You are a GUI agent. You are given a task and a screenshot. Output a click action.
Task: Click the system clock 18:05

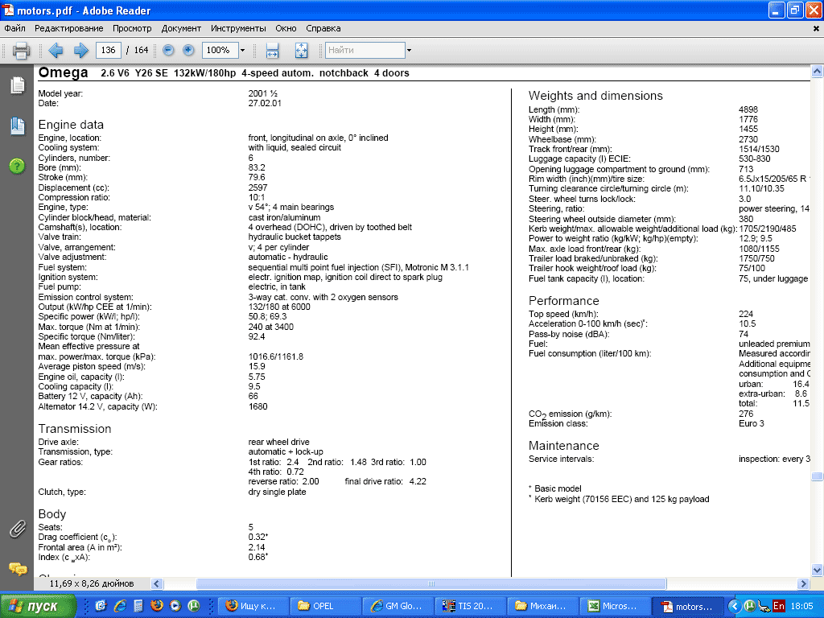[x=801, y=606]
